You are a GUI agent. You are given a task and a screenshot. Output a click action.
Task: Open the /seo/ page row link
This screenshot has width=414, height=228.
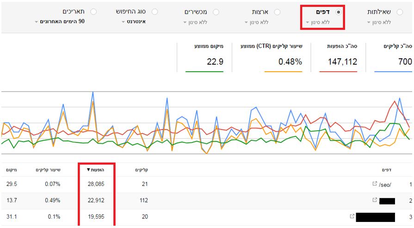[385, 185]
